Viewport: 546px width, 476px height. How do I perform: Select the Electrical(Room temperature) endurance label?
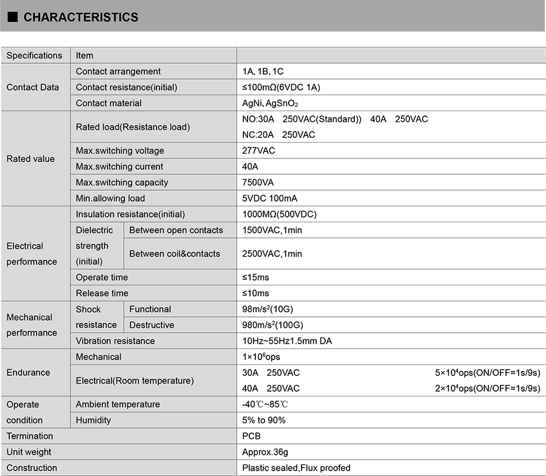coord(135,381)
